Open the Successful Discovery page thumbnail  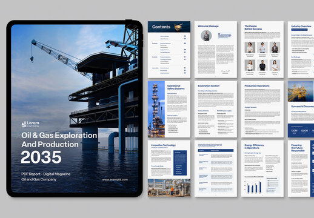pos(301,109)
